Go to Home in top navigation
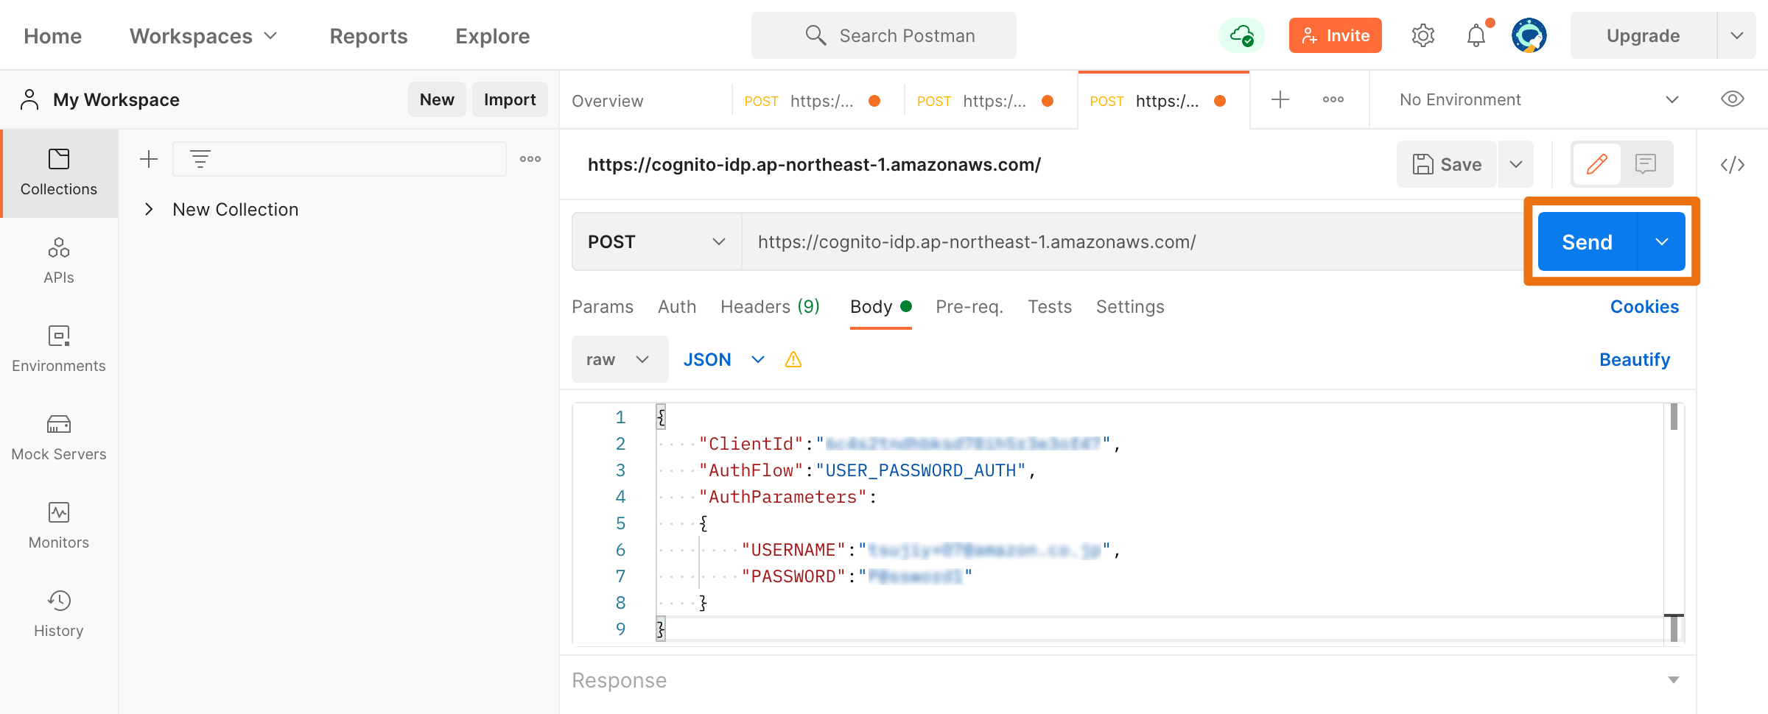Image resolution: width=1768 pixels, height=714 pixels. (x=52, y=35)
